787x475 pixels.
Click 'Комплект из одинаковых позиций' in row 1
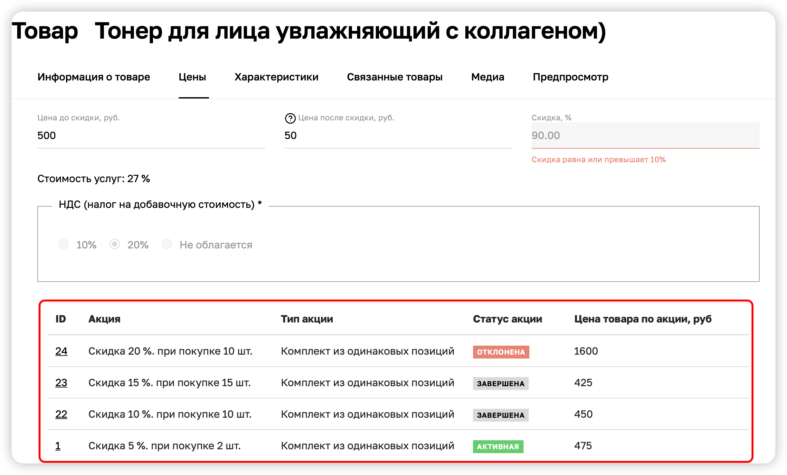tap(367, 446)
